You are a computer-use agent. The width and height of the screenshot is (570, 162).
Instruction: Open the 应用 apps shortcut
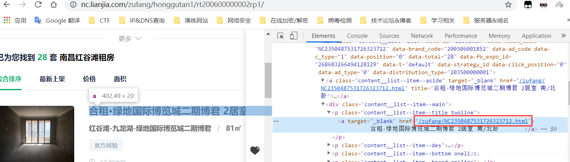[x=15, y=20]
